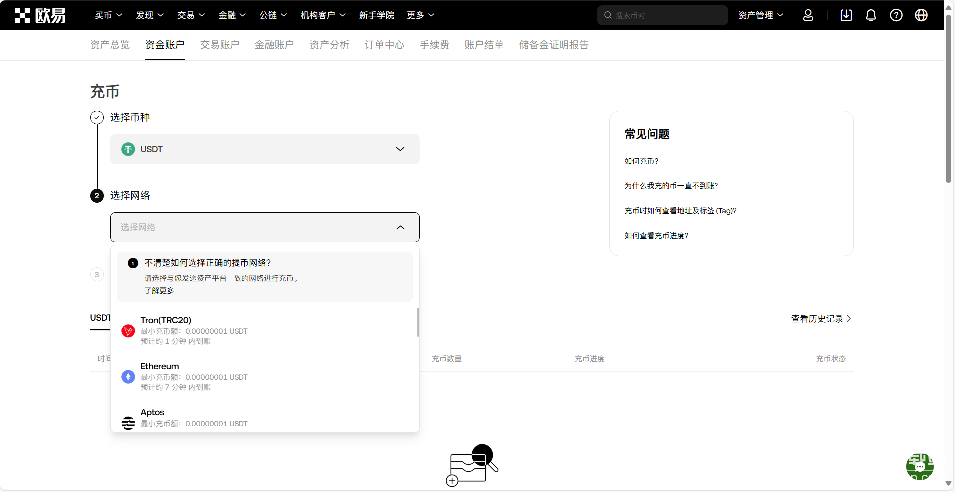Click the 充币数量 column header
The height and width of the screenshot is (492, 955).
[447, 359]
